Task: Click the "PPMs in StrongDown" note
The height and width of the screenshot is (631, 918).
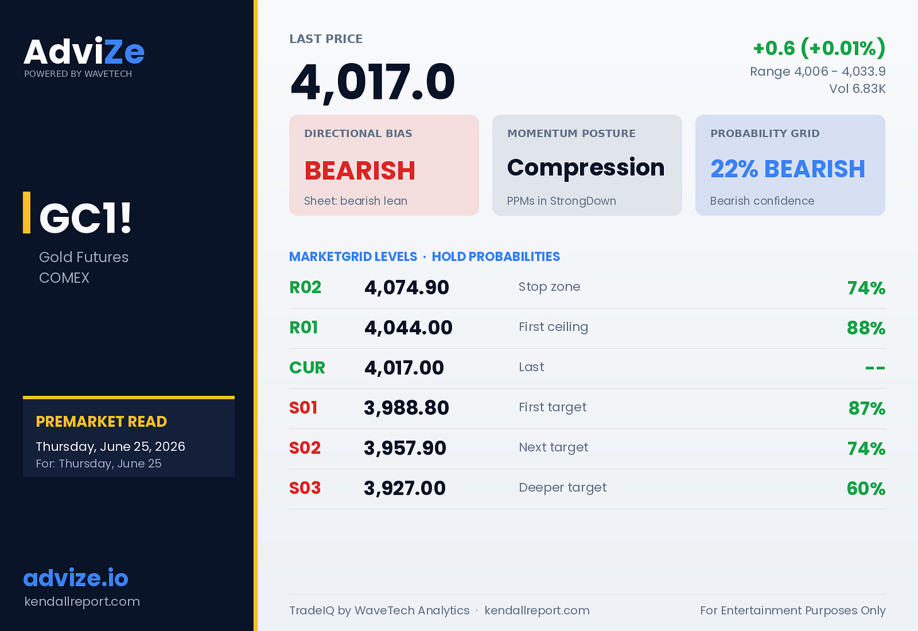Action: 562,201
